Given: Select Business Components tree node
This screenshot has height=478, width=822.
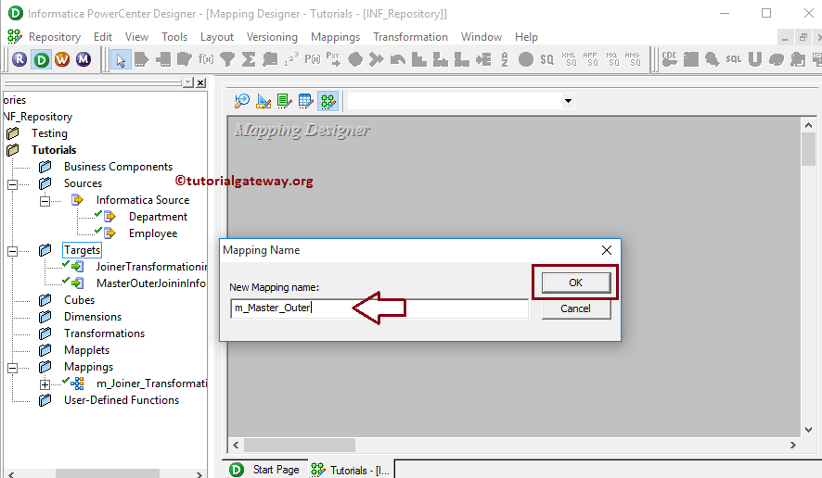Looking at the screenshot, I should [x=118, y=167].
